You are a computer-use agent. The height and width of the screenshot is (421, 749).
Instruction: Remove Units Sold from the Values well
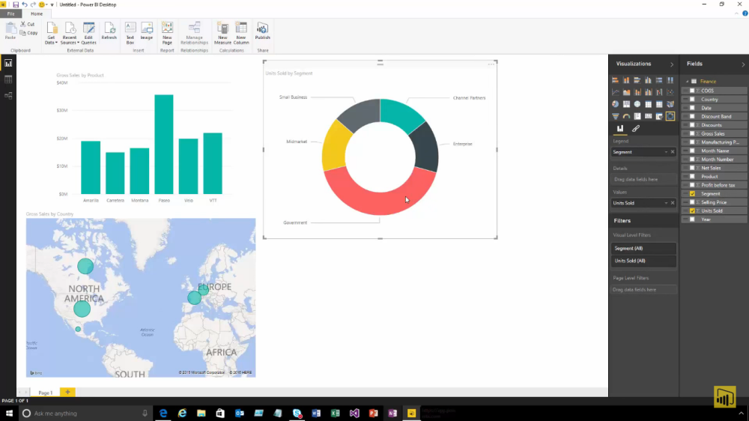coord(673,203)
